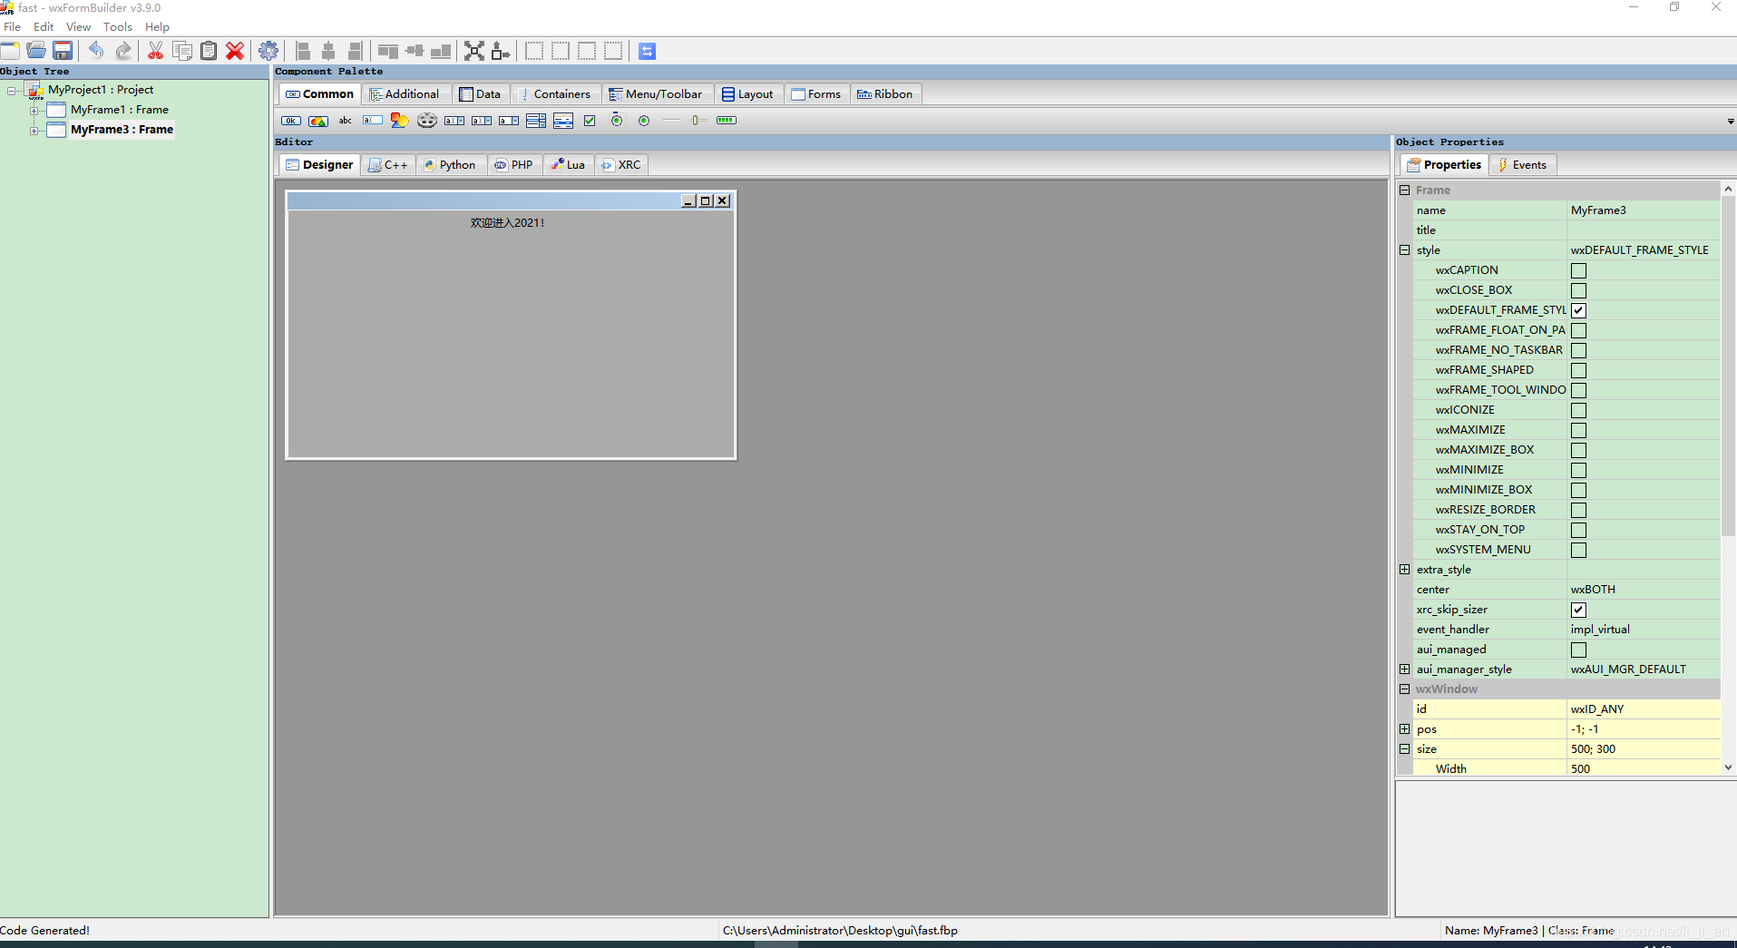Open the palette overflow dropdown arrow

click(1730, 122)
